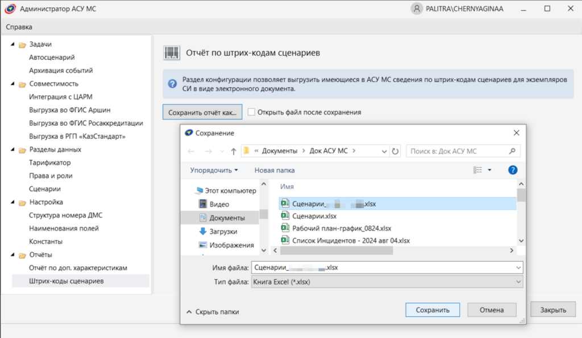Viewport: 582px width, 338px height.
Task: Close the Сохранение dialog
Action: [x=516, y=133]
